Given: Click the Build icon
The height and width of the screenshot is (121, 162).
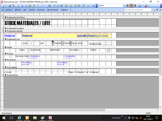Looking at the screenshot, I should coord(79,6).
